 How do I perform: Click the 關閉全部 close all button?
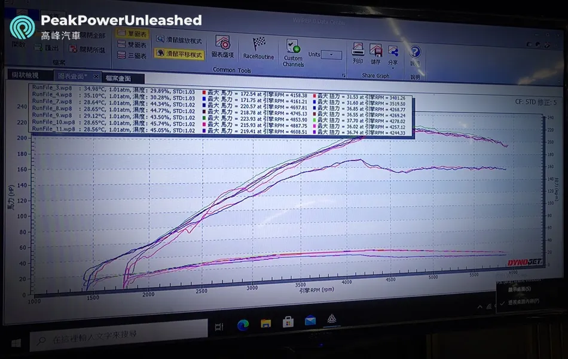[x=92, y=35]
